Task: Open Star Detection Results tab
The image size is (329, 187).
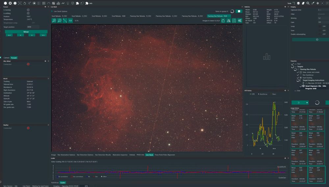Action: point(103,155)
